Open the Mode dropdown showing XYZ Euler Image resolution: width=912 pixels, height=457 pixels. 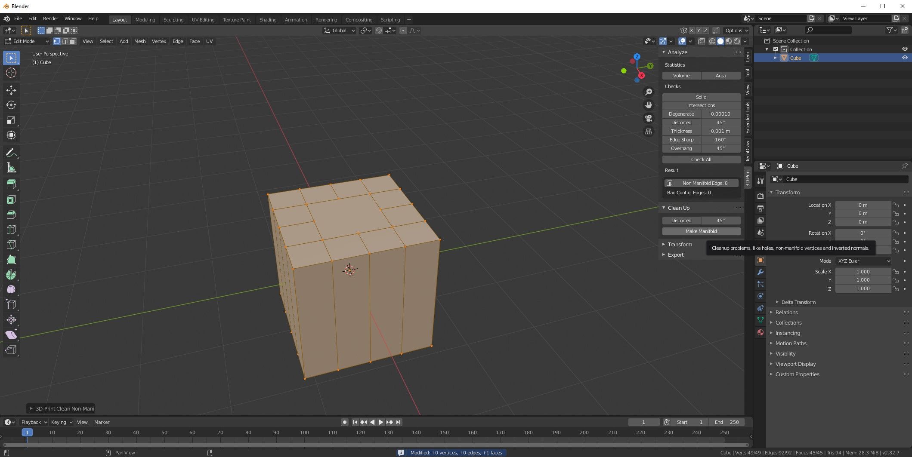(863, 261)
